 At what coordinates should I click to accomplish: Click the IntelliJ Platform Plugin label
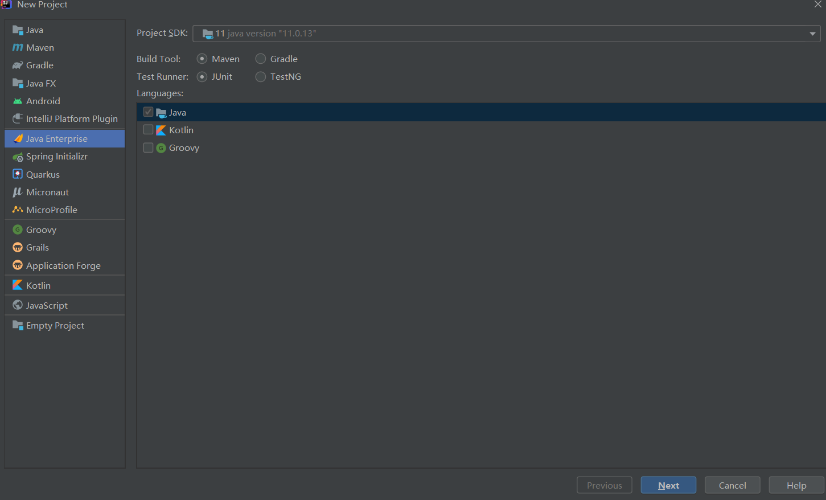[72, 119]
